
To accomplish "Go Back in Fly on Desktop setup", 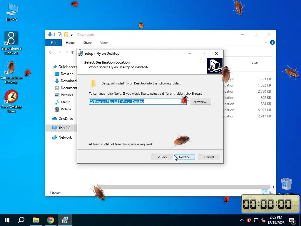I will click(x=162, y=157).
